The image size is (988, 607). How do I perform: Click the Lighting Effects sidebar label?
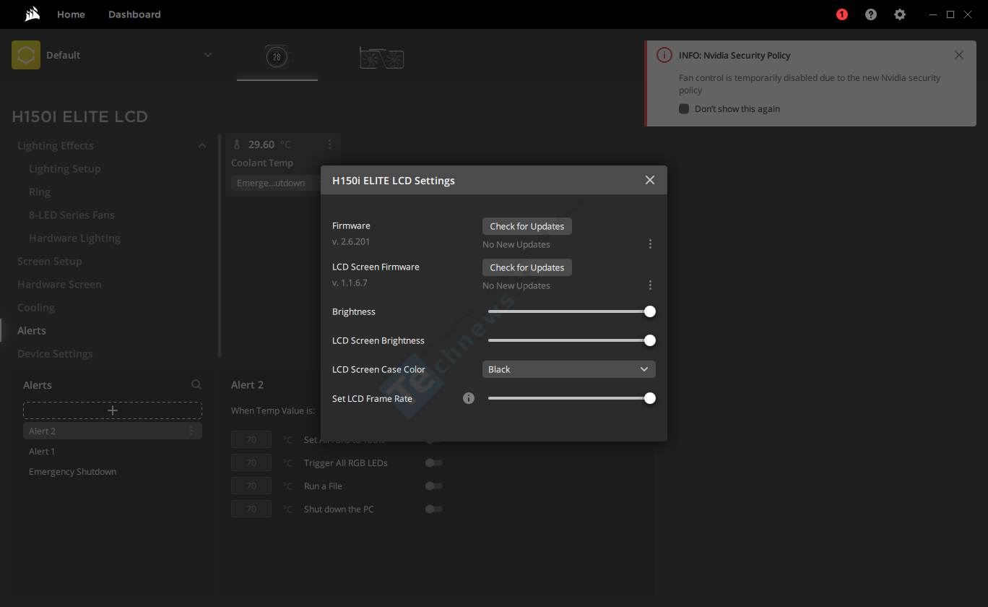[x=56, y=146]
